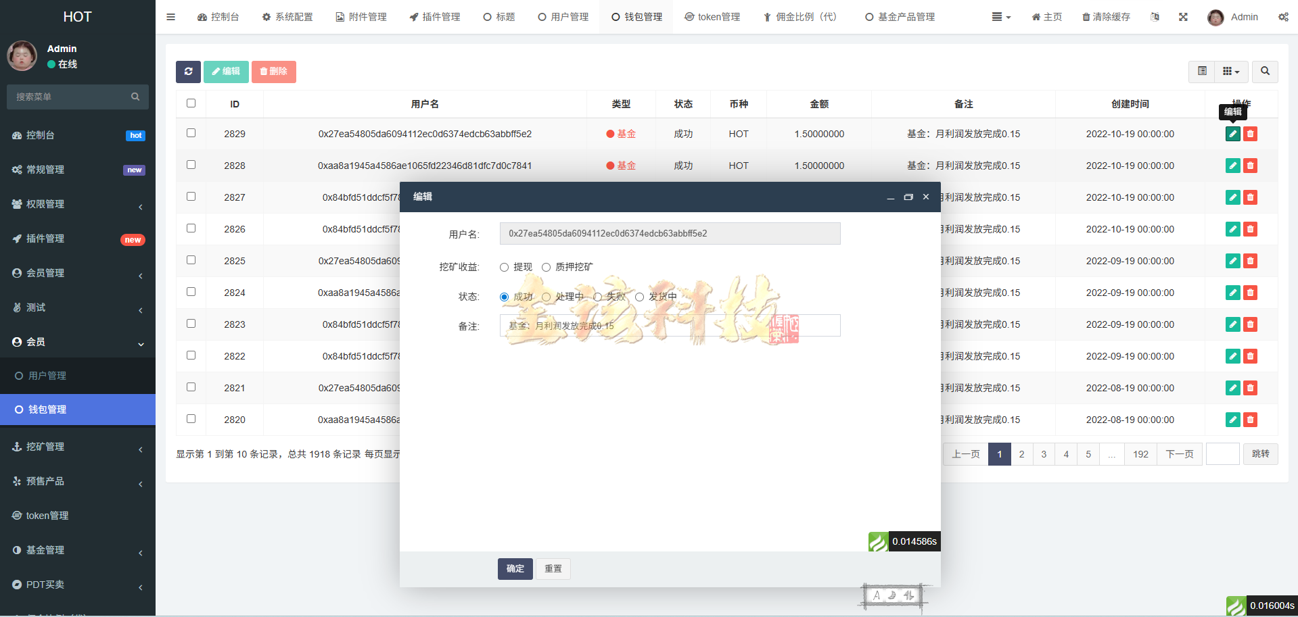
Task: Click the edit pencil icon for record 2828
Action: click(1232, 165)
